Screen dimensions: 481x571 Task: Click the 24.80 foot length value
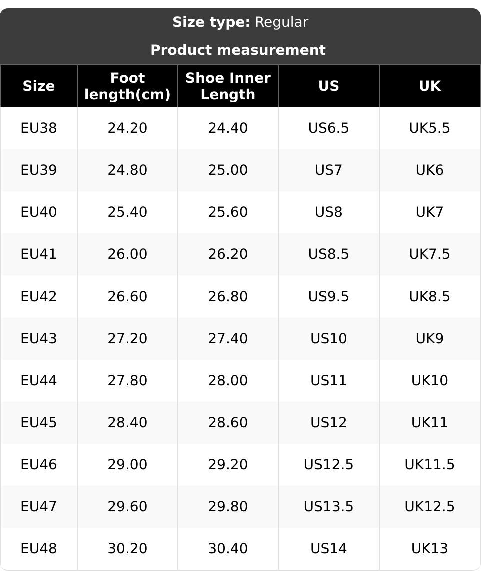tap(127, 170)
